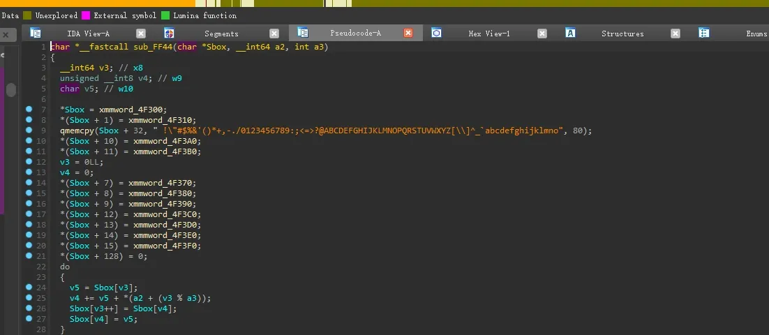The width and height of the screenshot is (769, 335).
Task: Close the Segments tab
Action: point(274,33)
